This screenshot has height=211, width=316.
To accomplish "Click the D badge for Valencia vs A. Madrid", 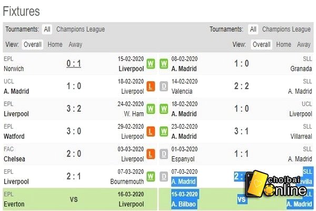I will (164, 87).
